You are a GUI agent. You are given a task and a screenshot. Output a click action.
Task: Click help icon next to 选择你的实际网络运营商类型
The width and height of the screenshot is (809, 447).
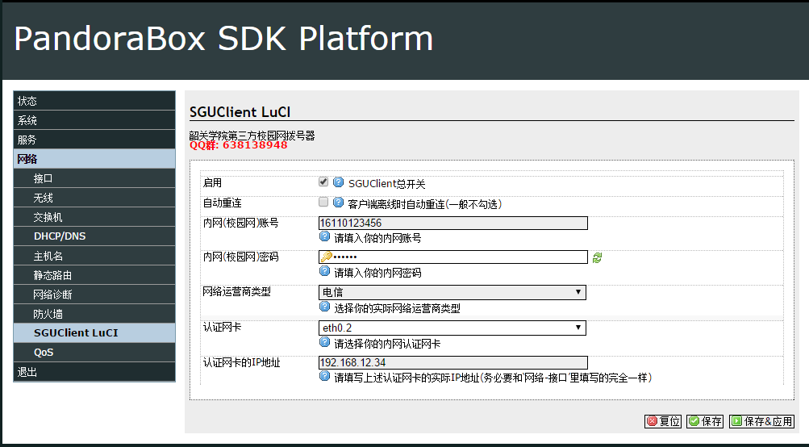pos(324,307)
